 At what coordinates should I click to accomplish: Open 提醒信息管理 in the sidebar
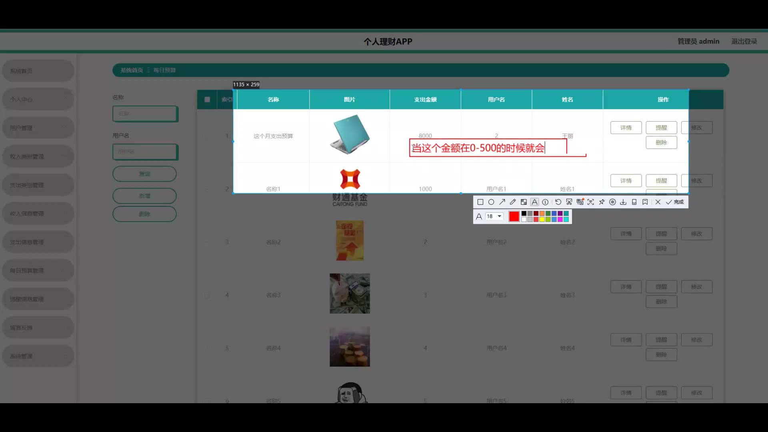[x=38, y=299]
